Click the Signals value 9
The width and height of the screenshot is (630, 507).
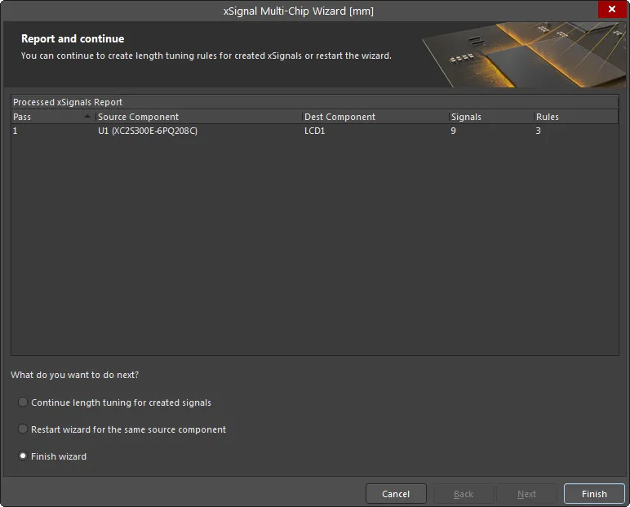453,131
